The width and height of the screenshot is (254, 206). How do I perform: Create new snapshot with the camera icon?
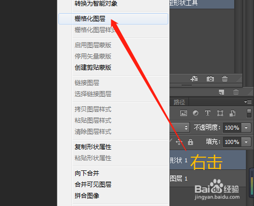(x=210, y=79)
